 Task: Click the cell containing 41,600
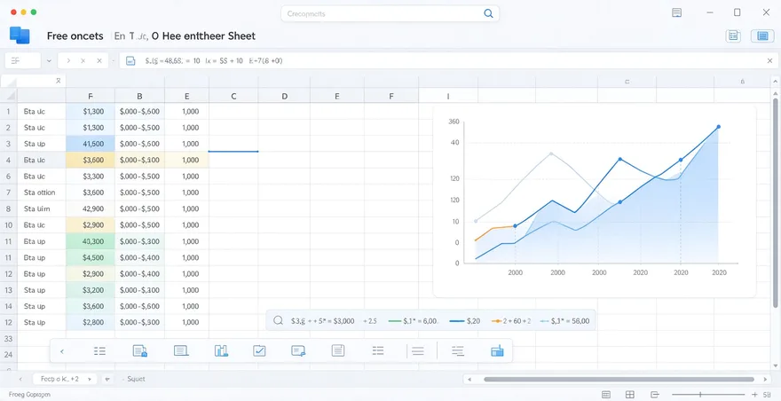click(91, 144)
